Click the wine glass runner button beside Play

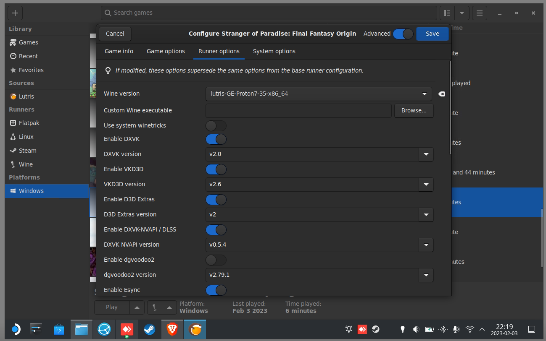(154, 307)
